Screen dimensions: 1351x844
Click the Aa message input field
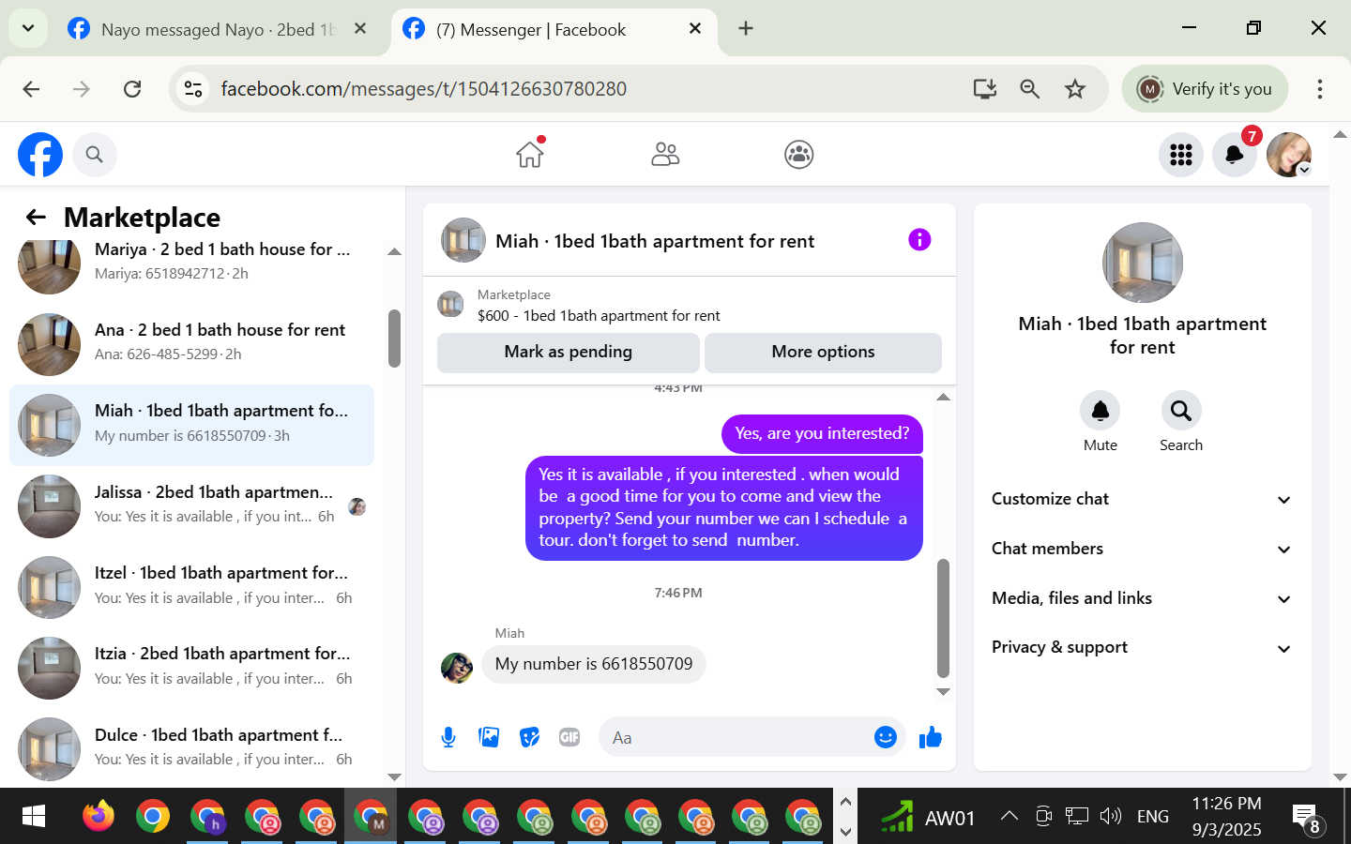tap(736, 738)
